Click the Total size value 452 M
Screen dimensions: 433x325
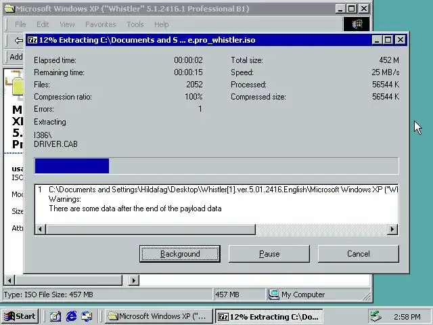click(x=389, y=60)
